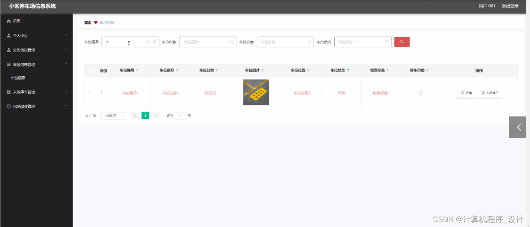The height and width of the screenshot is (227, 530).
Task: Click magnifier icon in 车位分类 field
Action: [309, 42]
